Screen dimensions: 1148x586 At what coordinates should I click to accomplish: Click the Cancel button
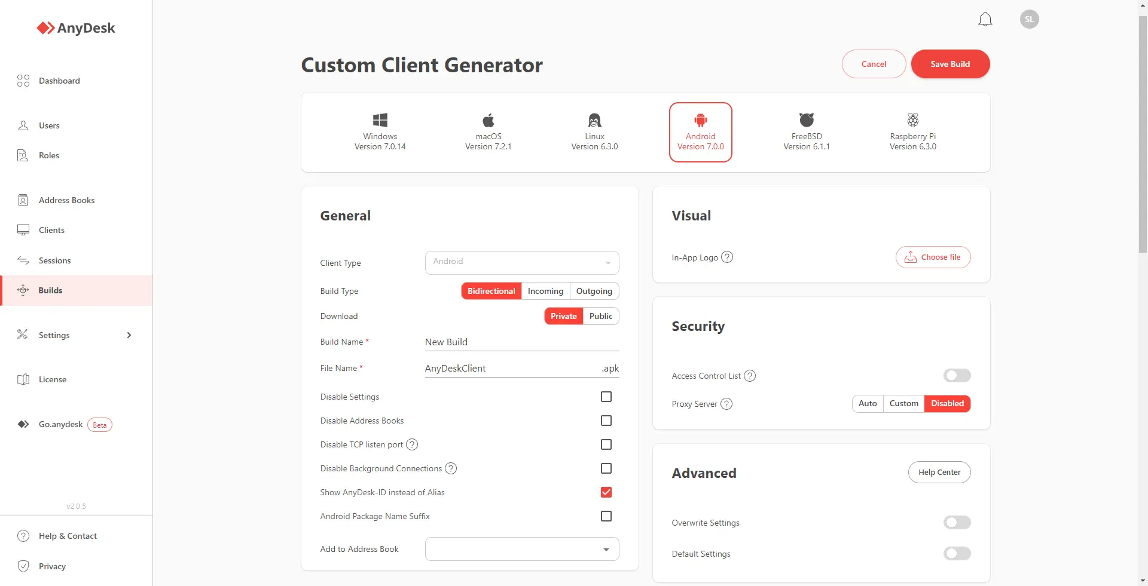point(874,64)
